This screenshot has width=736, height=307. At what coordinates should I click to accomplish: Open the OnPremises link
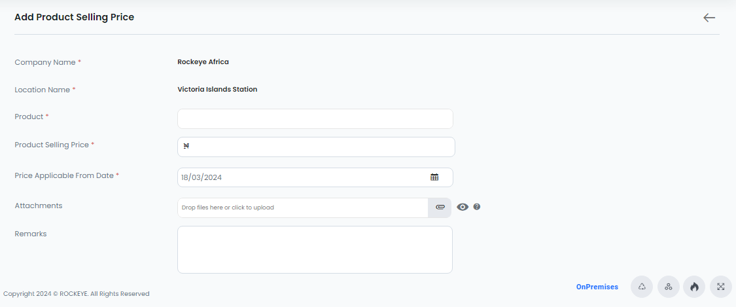pos(597,287)
